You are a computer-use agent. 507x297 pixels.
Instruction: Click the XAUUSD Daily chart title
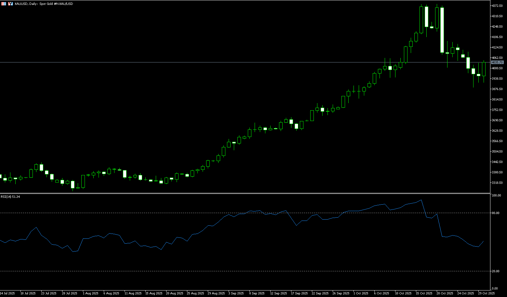[44, 4]
